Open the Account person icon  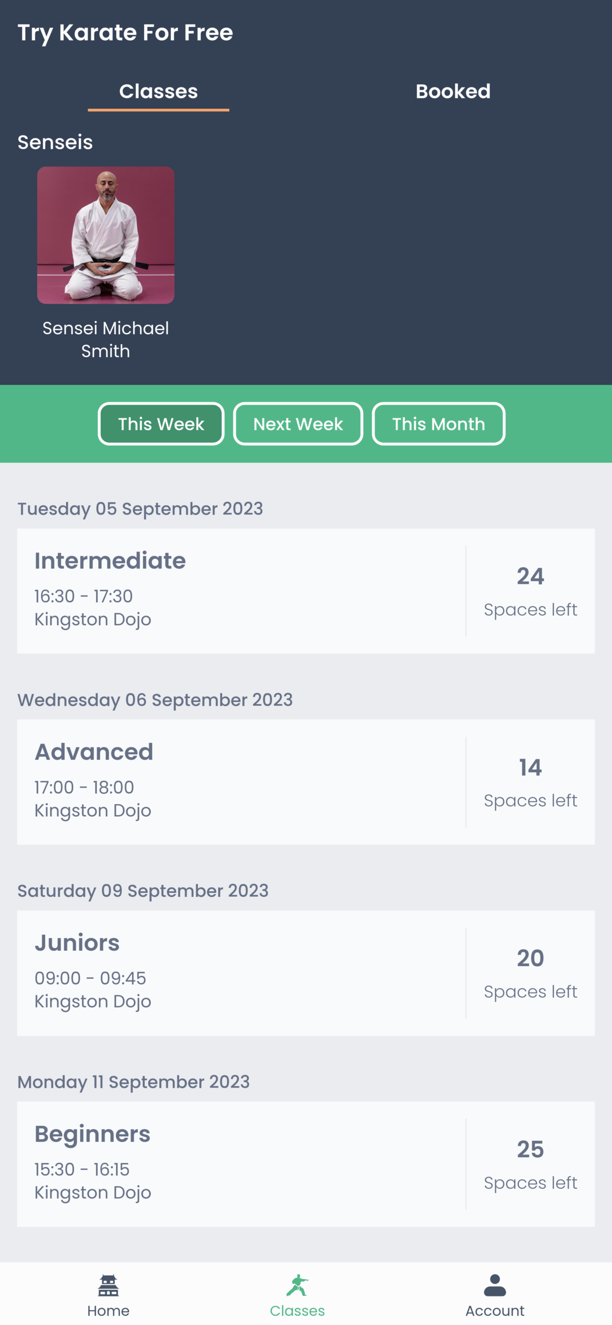495,1285
